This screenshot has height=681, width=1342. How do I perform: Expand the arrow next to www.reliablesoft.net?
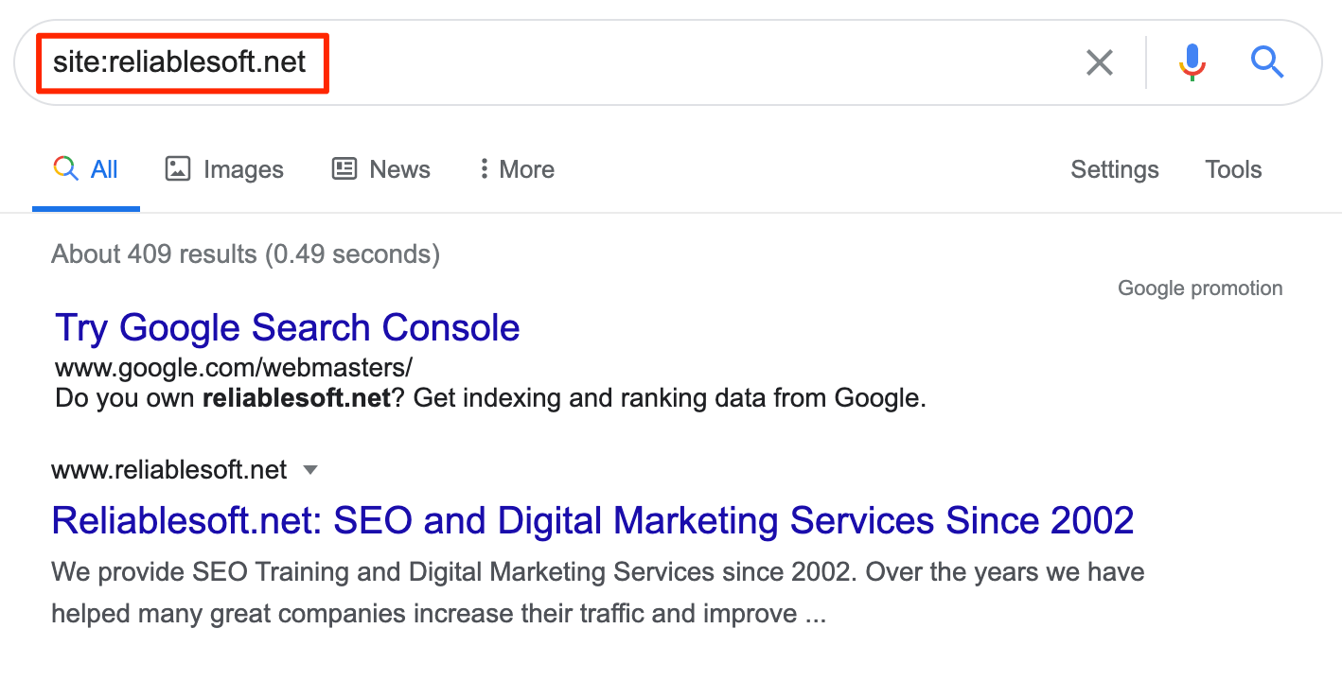click(x=309, y=470)
